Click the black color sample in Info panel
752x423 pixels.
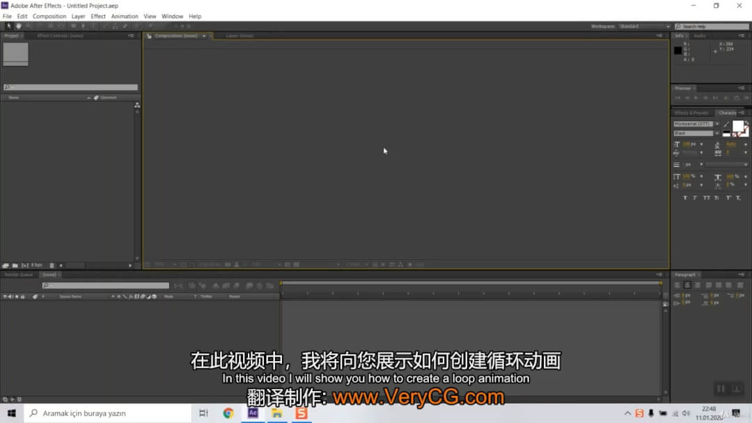[677, 50]
